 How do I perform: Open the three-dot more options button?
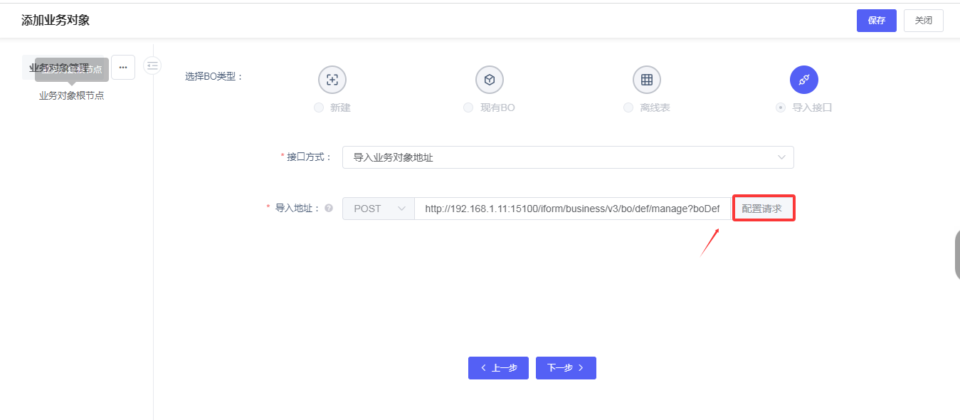click(123, 67)
